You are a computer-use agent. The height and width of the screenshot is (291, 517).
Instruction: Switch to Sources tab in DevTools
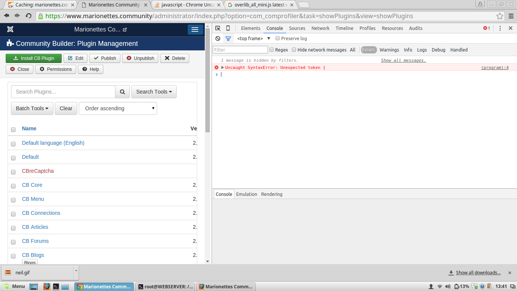pos(297,28)
